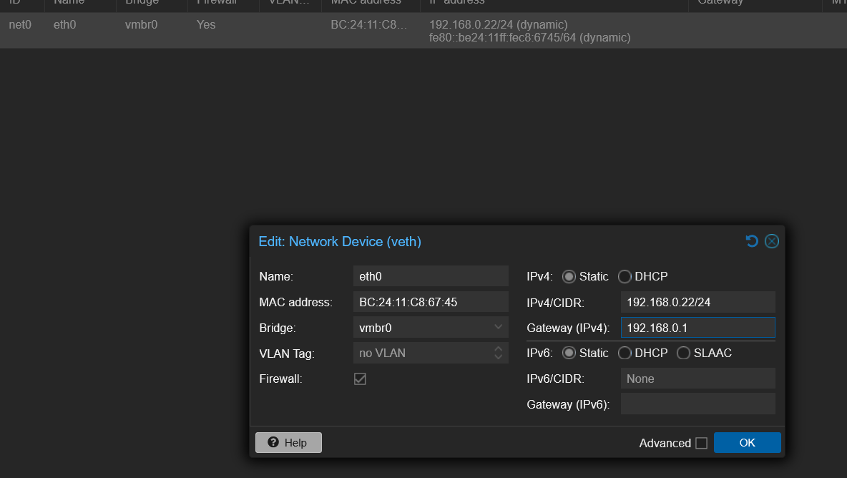Select IPv6 Static radio button

[x=568, y=353]
